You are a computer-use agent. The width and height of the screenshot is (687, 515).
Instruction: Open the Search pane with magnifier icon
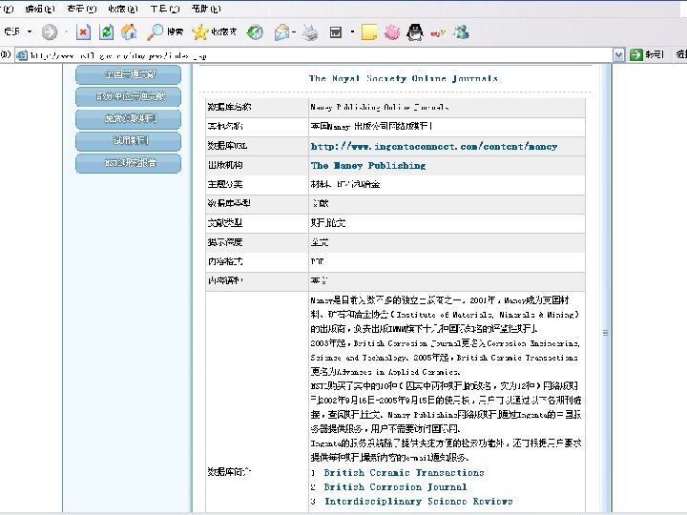click(x=165, y=31)
